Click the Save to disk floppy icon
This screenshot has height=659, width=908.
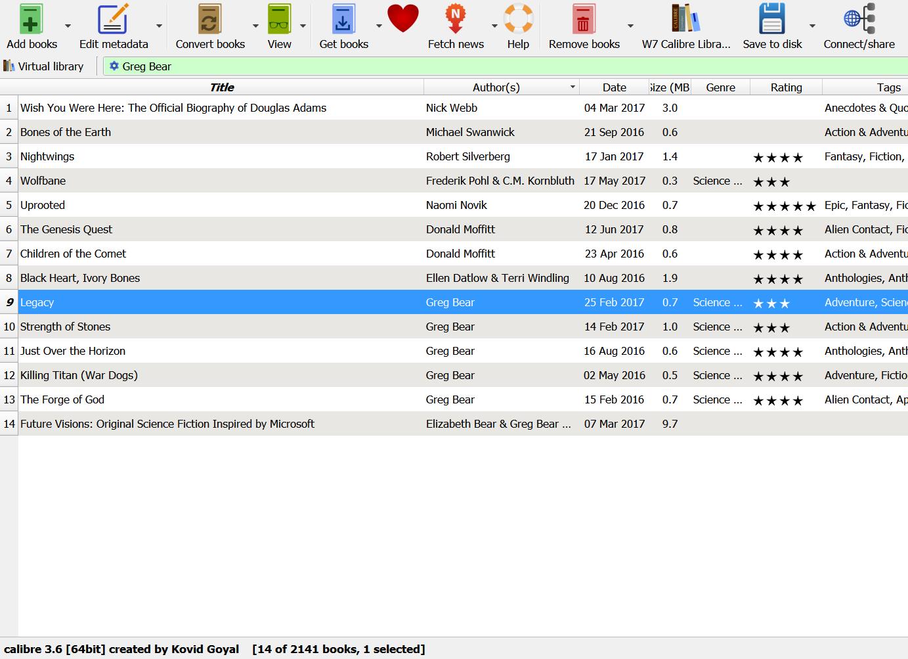point(772,19)
